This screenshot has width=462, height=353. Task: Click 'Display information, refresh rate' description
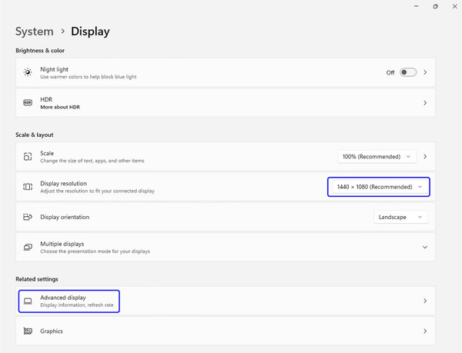tap(77, 305)
